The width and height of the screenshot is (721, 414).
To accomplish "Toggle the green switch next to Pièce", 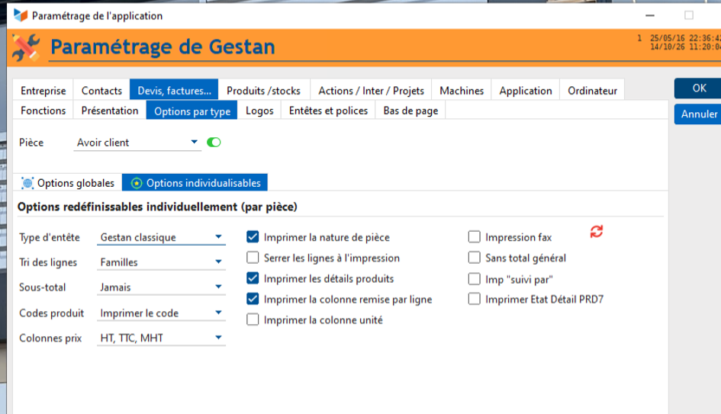I will click(x=214, y=143).
